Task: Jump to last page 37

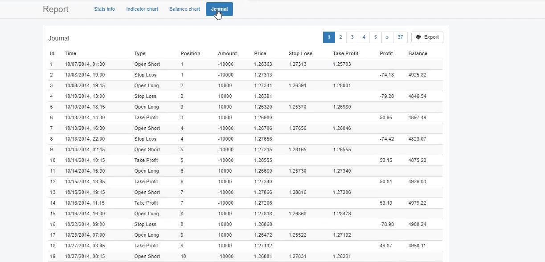Action: [x=400, y=37]
